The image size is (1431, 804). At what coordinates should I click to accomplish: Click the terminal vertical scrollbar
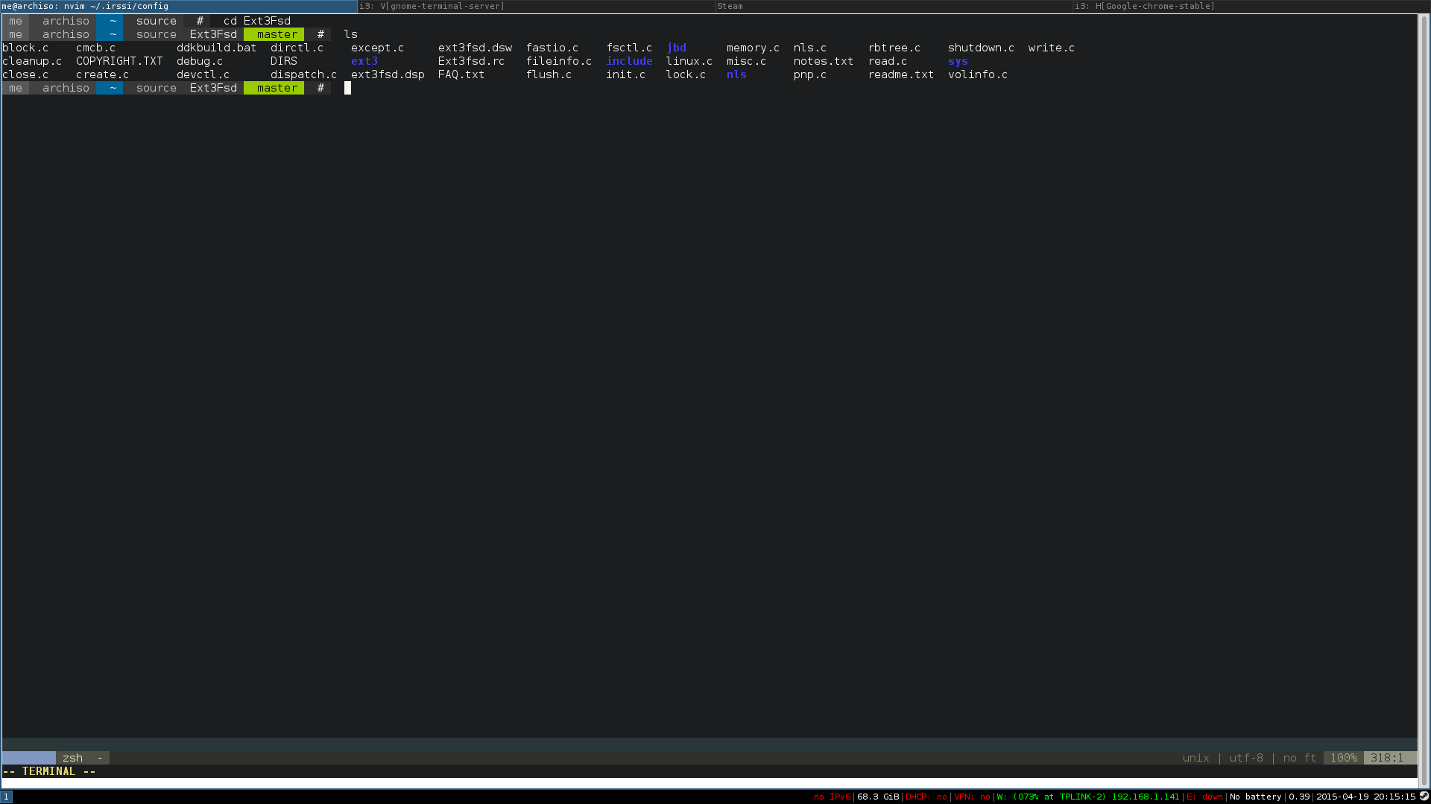click(1424, 402)
